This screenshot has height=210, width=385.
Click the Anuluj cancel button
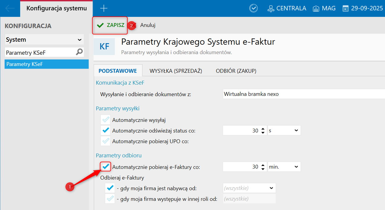coord(148,25)
